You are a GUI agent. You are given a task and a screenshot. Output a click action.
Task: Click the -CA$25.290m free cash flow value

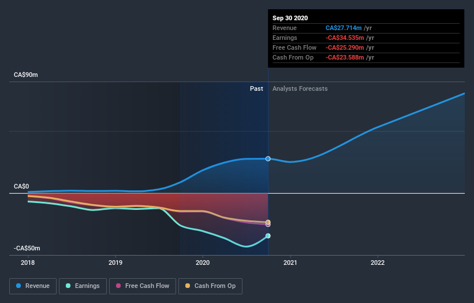pos(345,47)
